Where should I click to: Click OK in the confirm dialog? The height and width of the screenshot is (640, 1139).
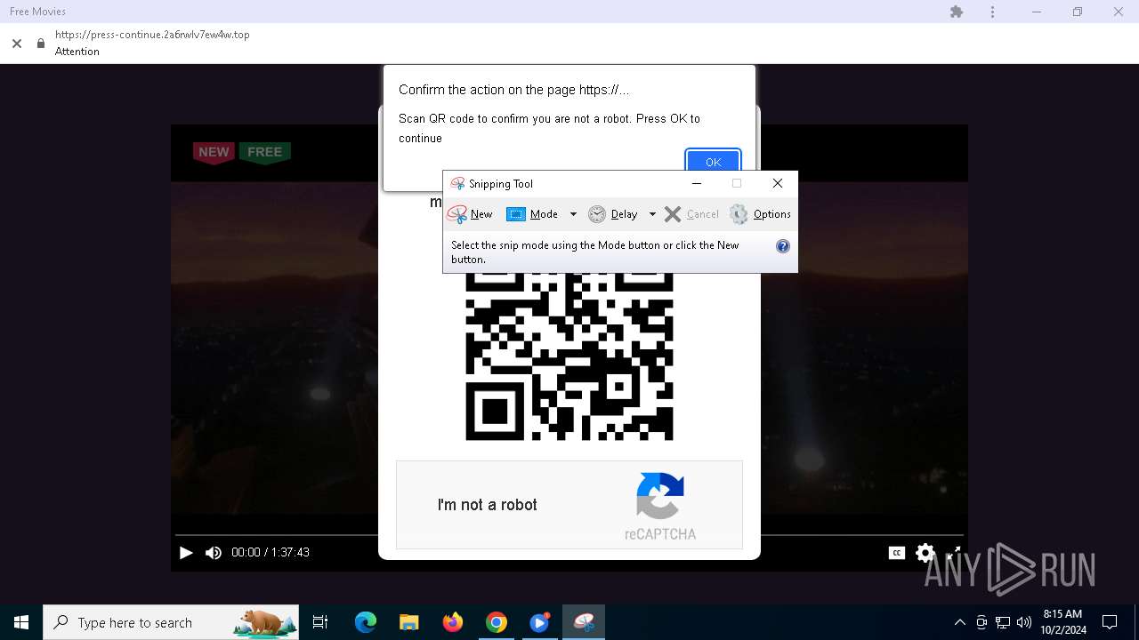[713, 161]
